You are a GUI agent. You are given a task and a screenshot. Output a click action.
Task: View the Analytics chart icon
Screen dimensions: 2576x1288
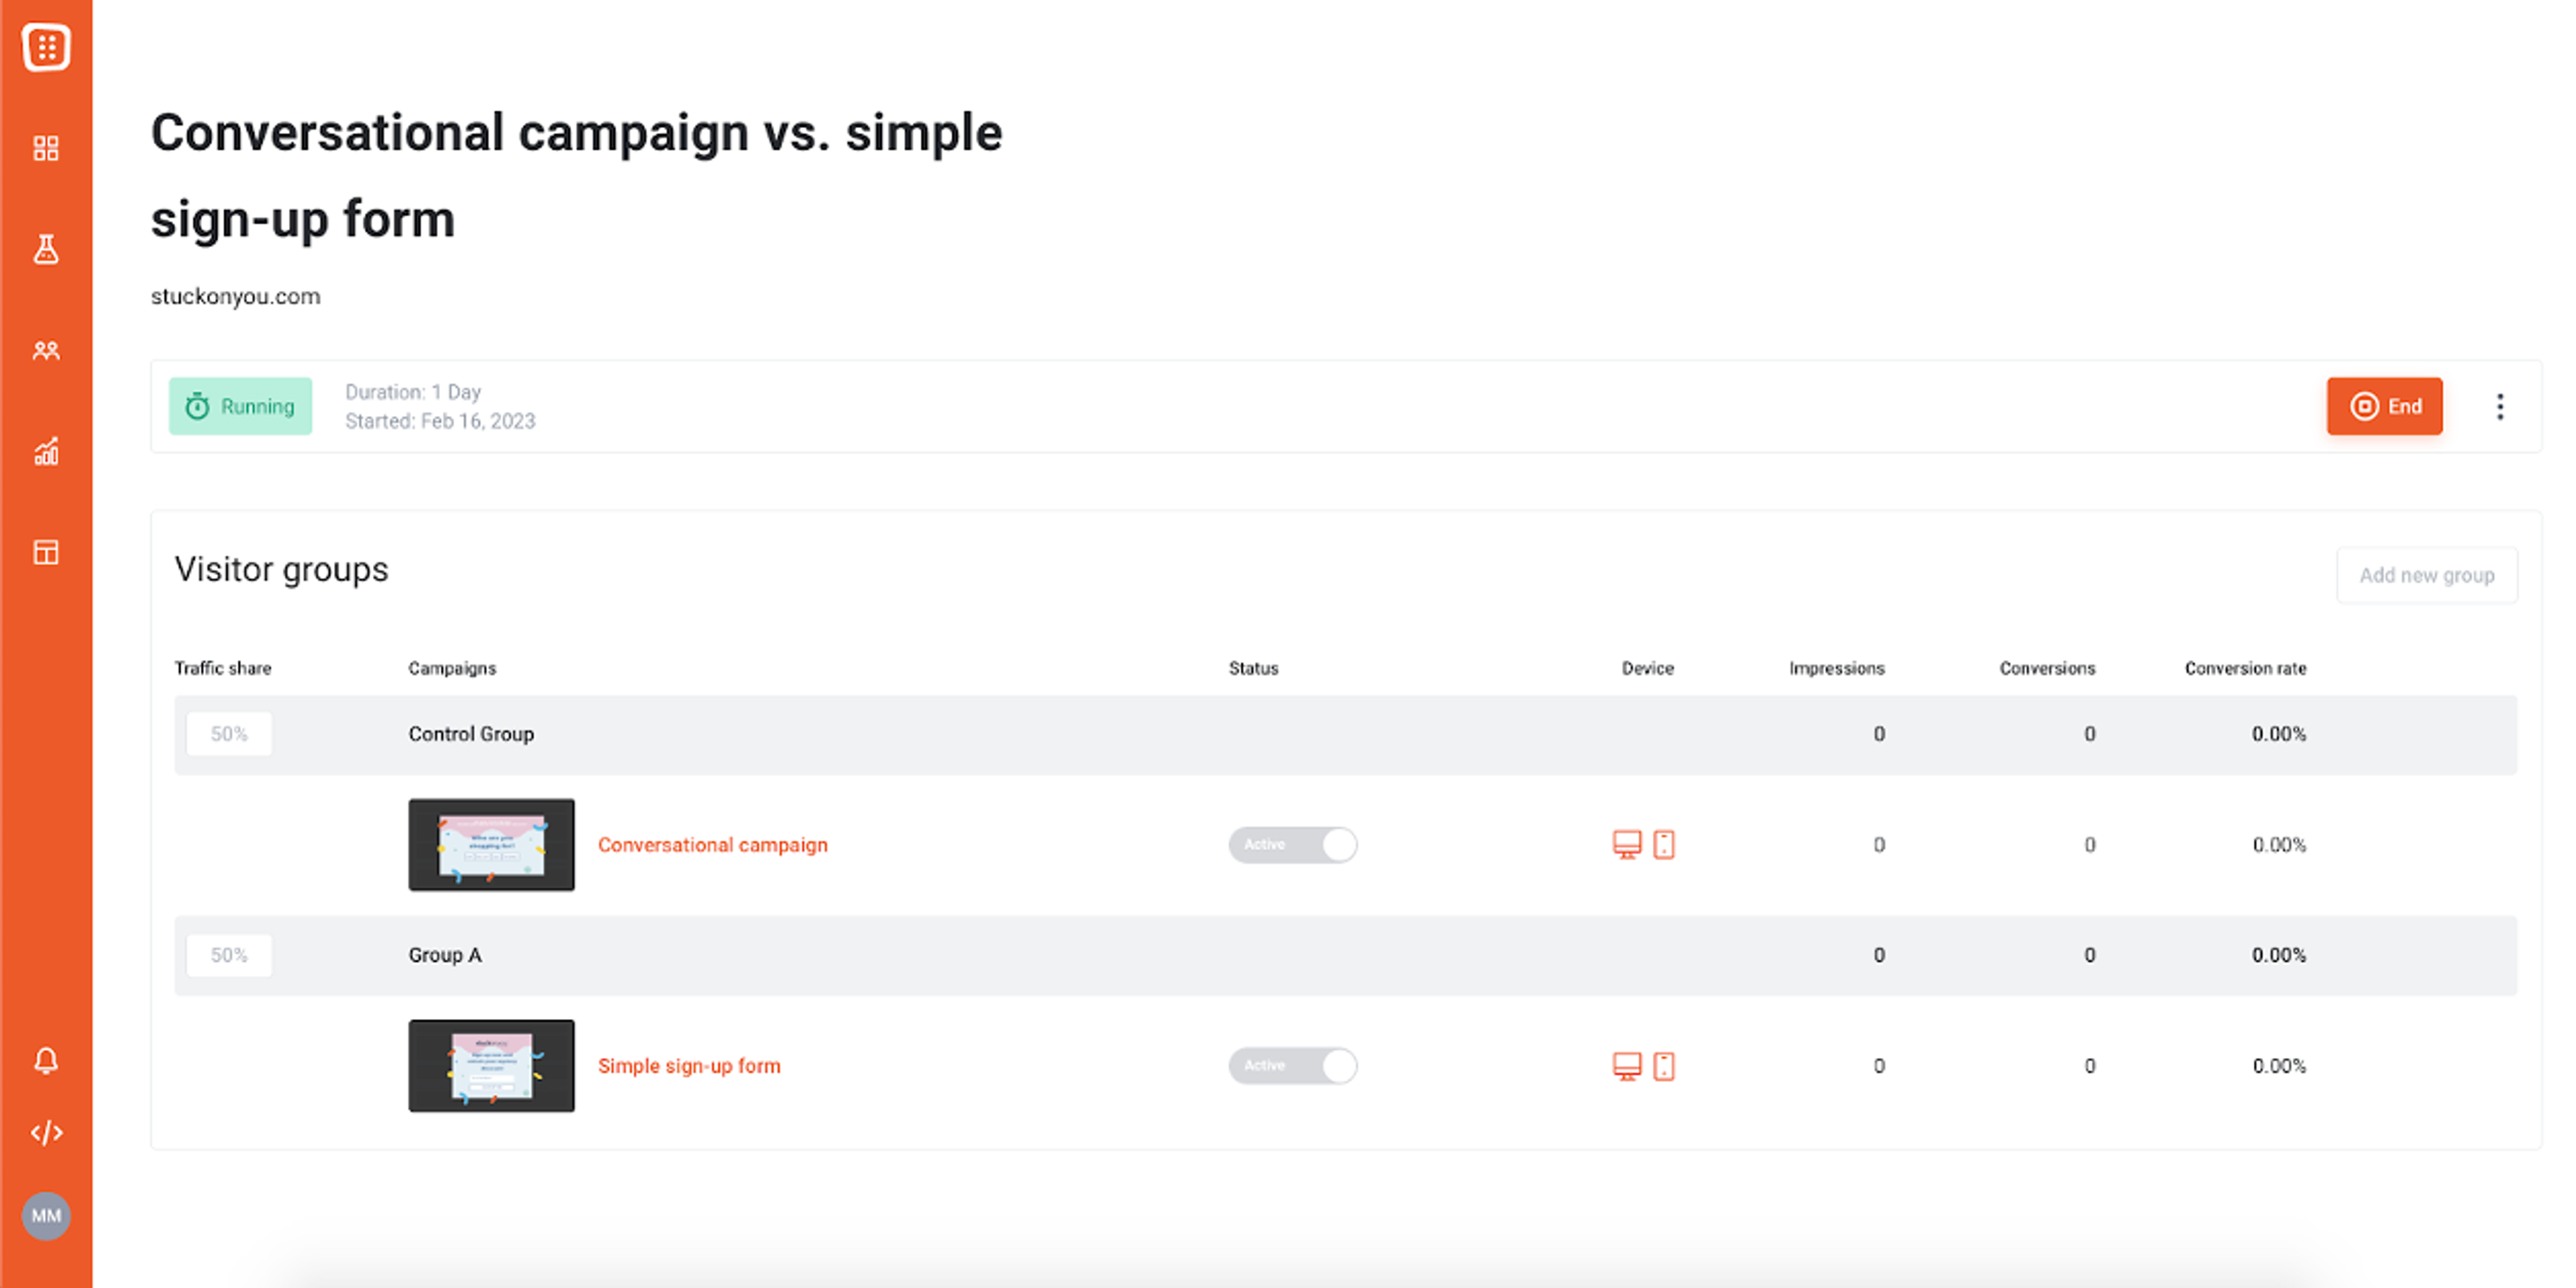click(x=46, y=452)
